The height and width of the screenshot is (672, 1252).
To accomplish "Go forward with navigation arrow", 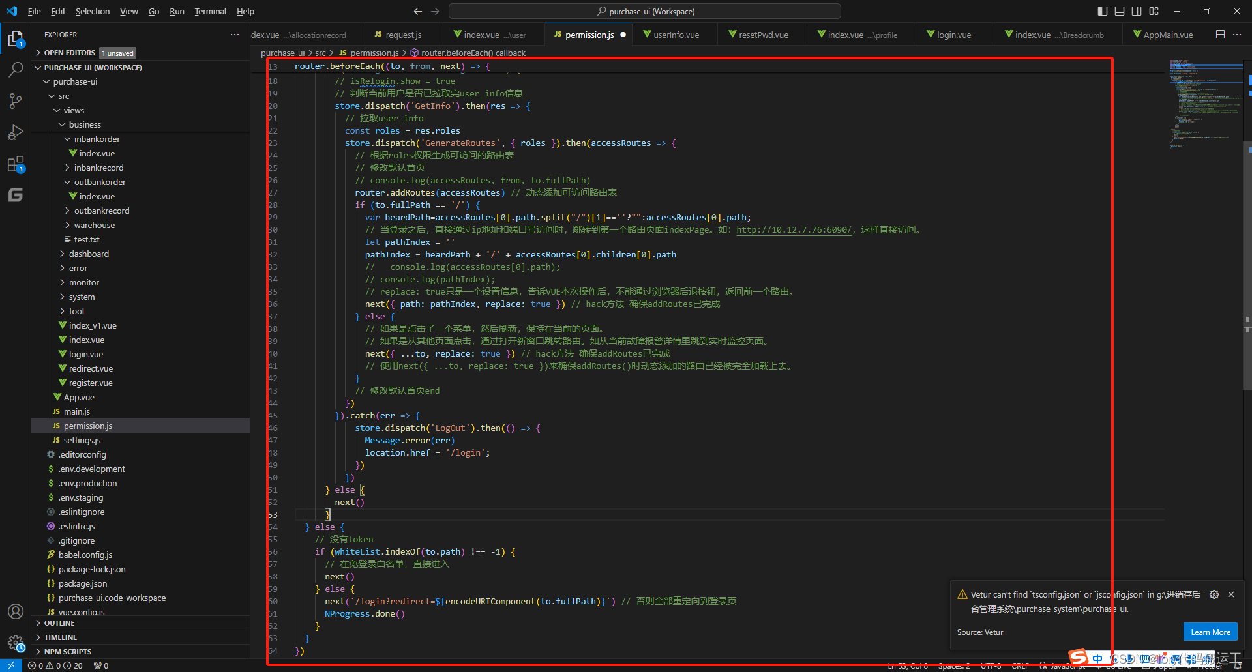I will [435, 11].
